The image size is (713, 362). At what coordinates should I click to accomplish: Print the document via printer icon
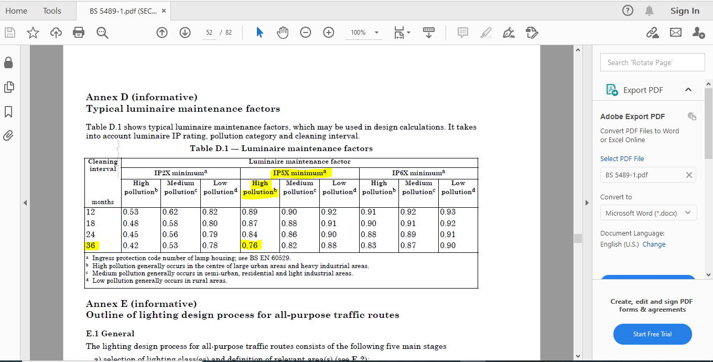[x=79, y=33]
